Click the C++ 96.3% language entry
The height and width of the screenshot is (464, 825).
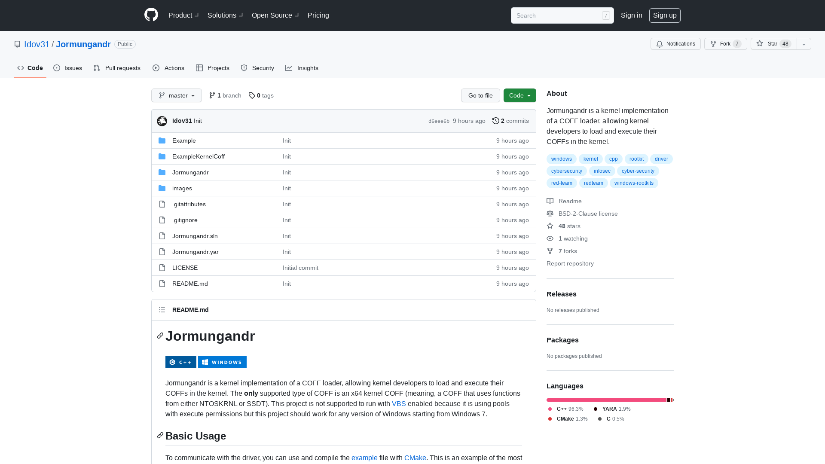coord(566,409)
